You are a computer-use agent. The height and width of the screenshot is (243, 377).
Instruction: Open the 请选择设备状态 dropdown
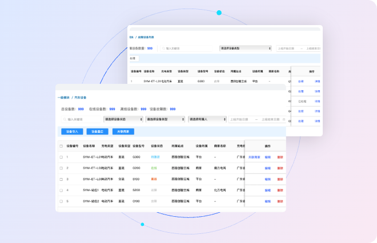(123, 119)
